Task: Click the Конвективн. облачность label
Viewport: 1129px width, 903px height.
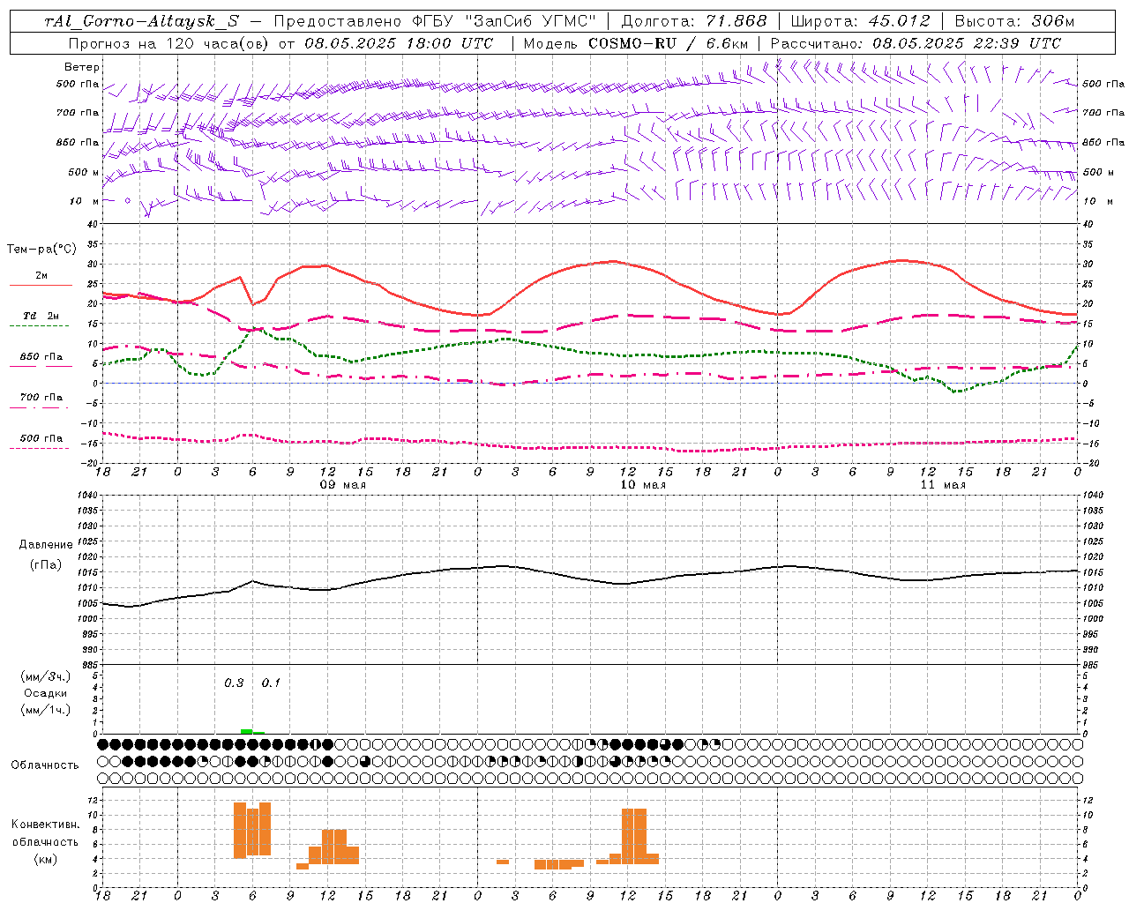Action: pos(45,833)
